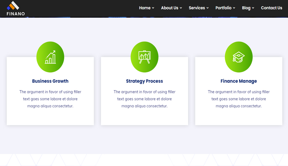Go to the Contact Us page

pyautogui.click(x=271, y=8)
